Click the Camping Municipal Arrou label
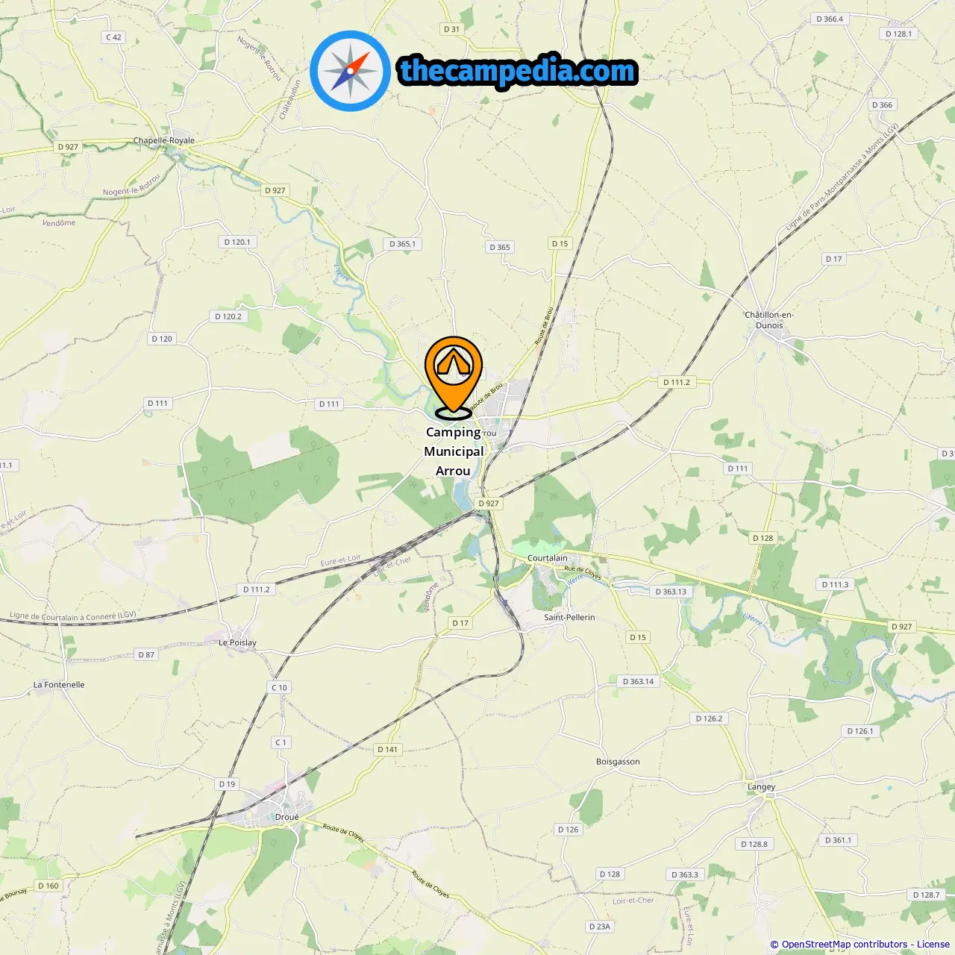 click(x=454, y=451)
